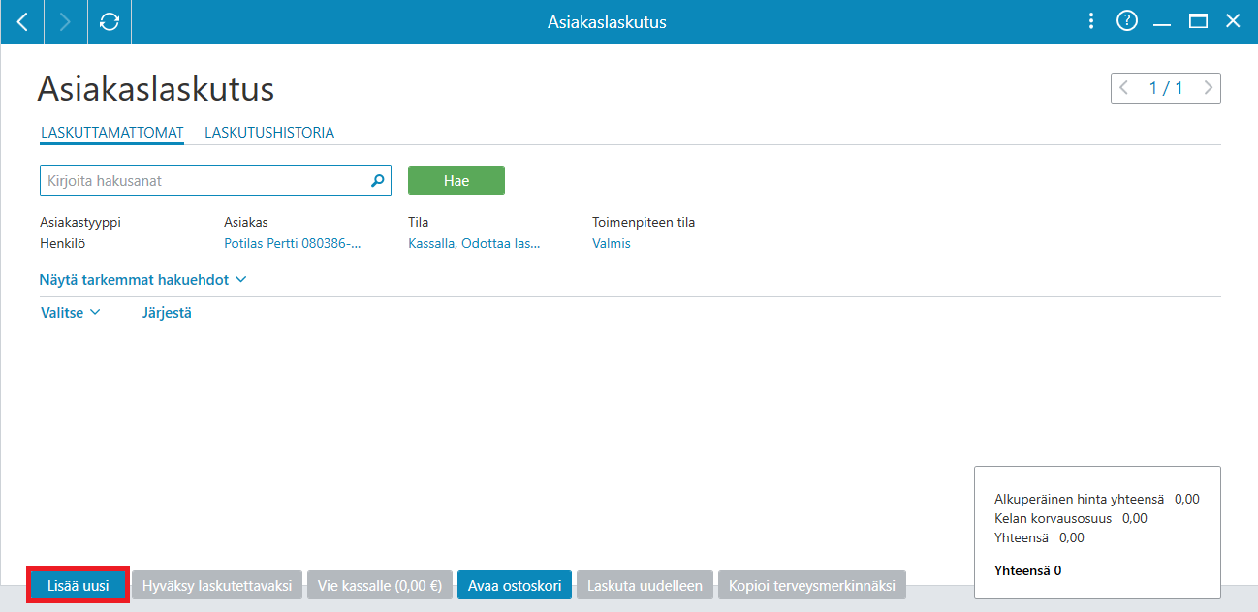Open the three-dot more options menu

click(x=1091, y=21)
